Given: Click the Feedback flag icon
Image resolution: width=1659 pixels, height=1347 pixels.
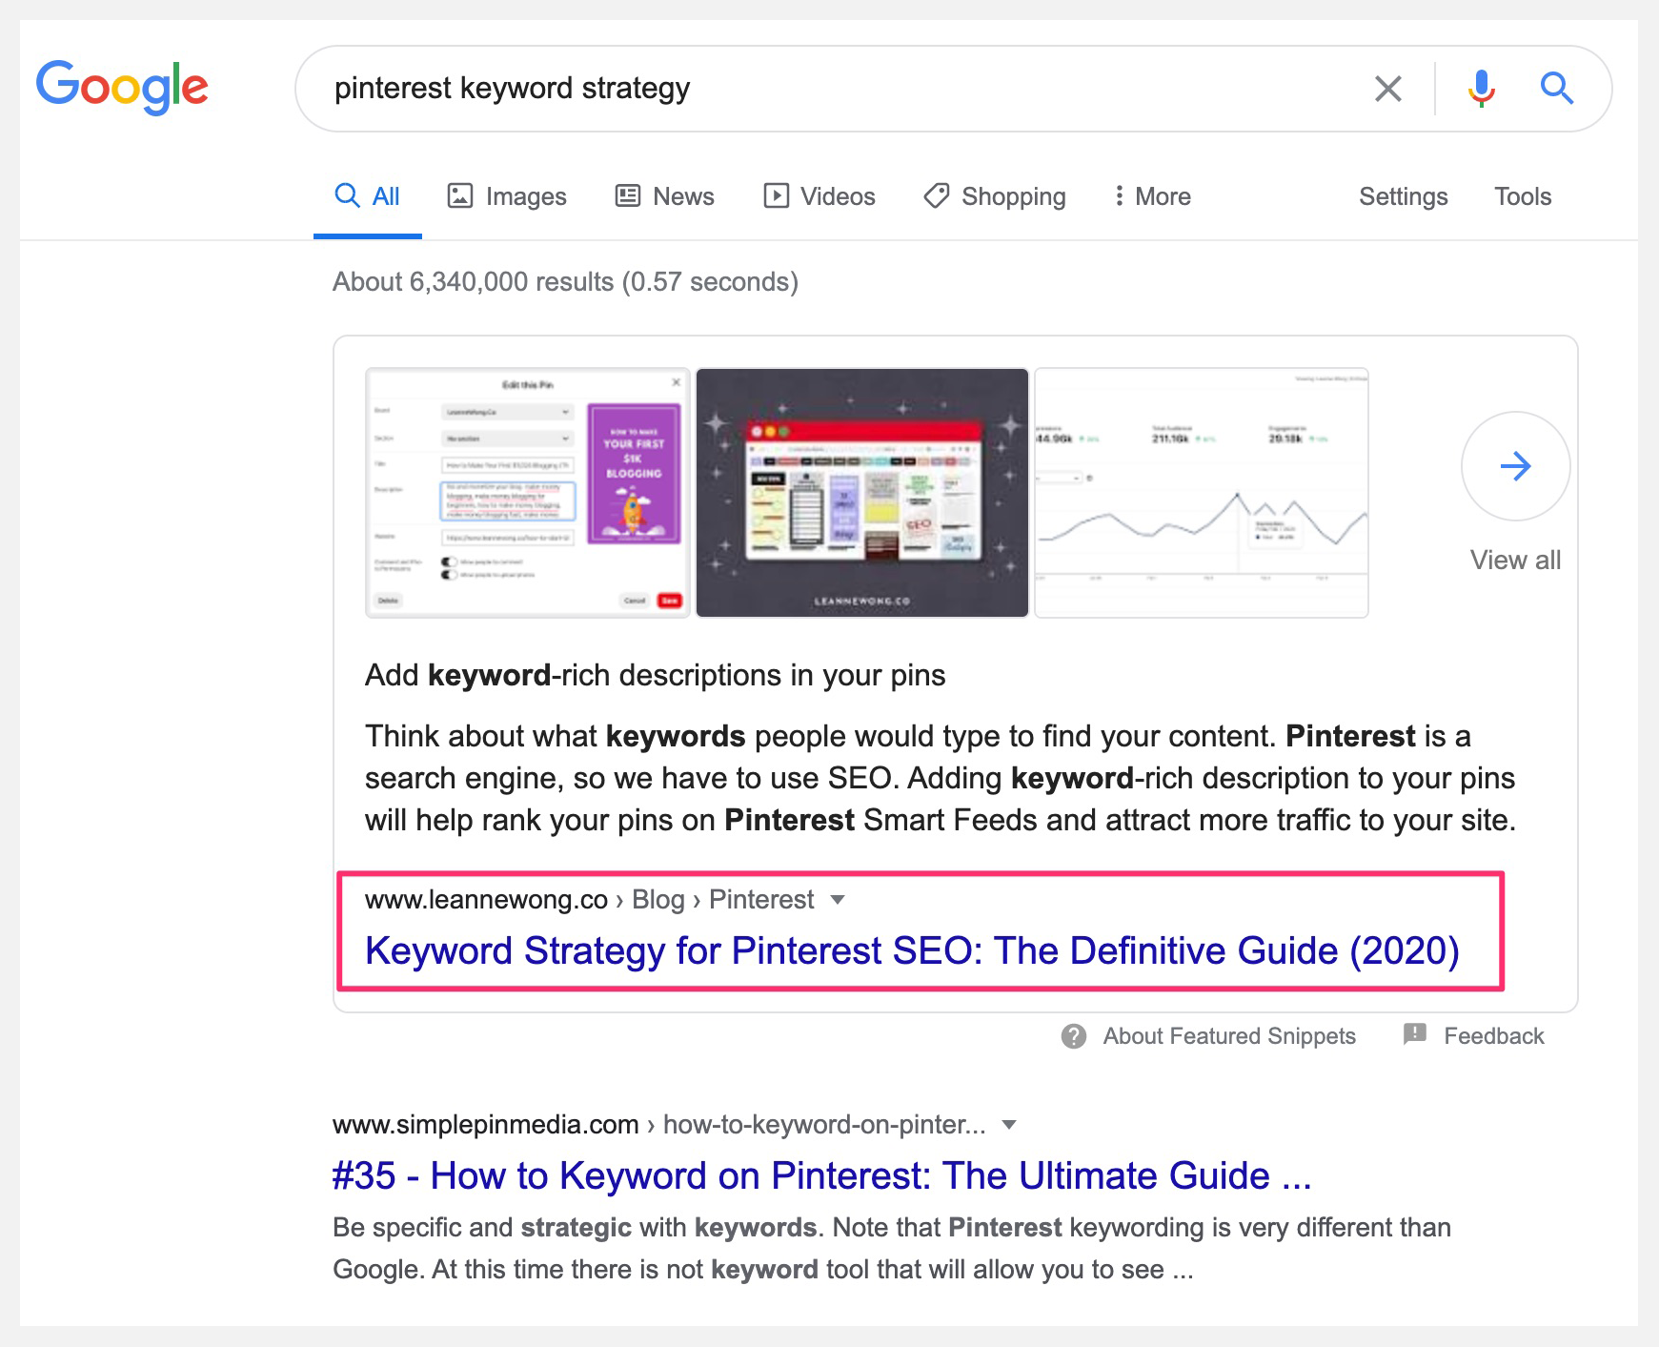Looking at the screenshot, I should 1415,1034.
